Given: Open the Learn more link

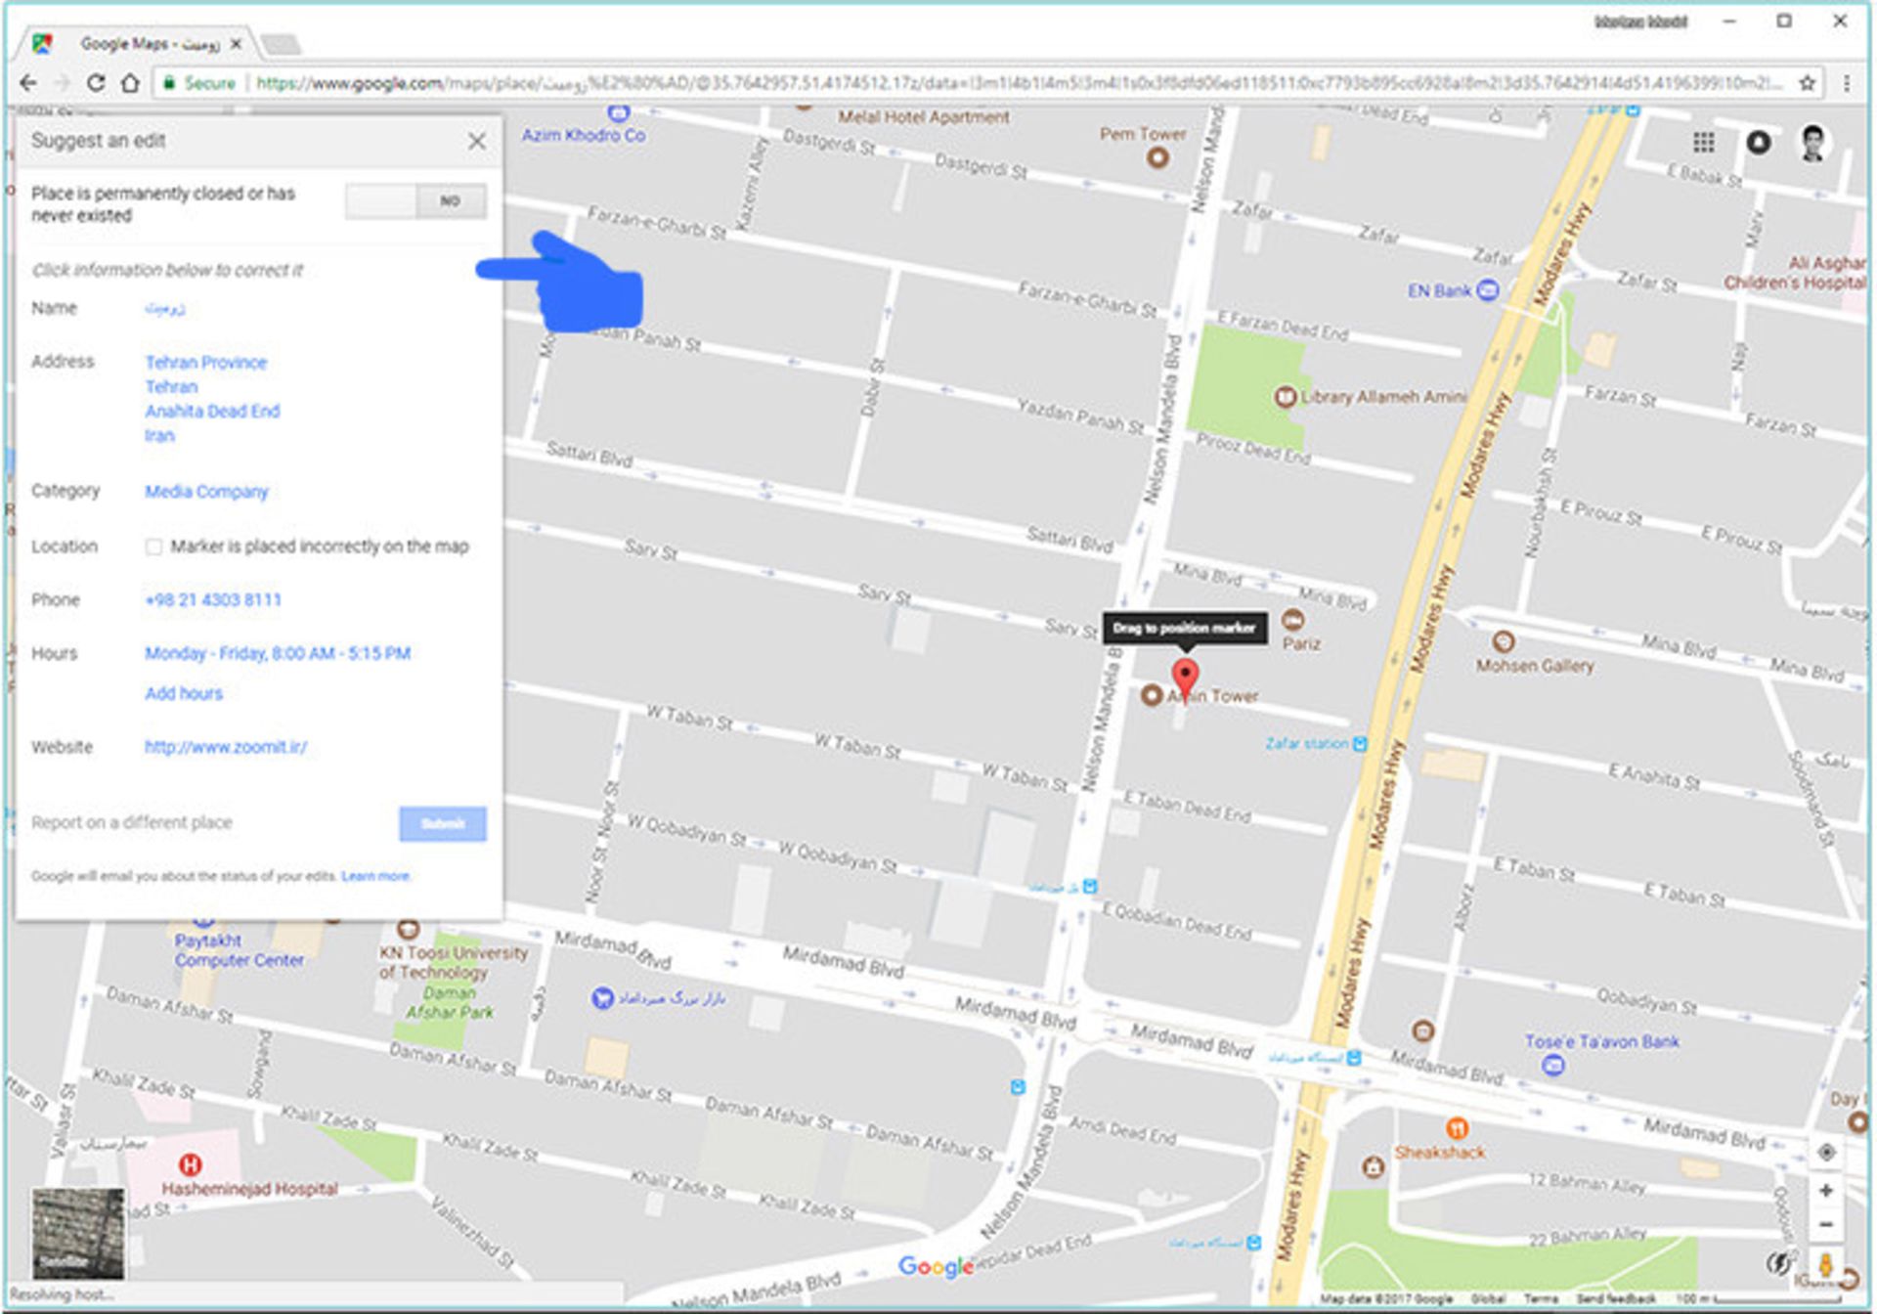Looking at the screenshot, I should click(x=375, y=876).
